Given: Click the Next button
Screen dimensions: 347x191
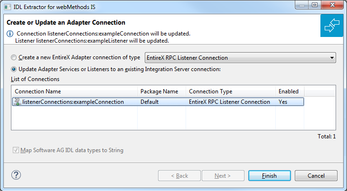Looking at the screenshot, I should tap(223, 176).
